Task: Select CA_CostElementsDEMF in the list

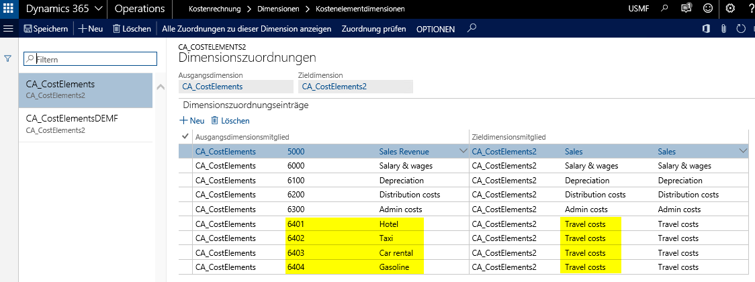Action: tap(71, 118)
